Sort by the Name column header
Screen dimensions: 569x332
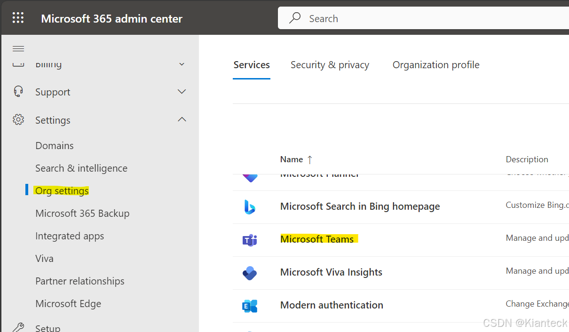[x=291, y=159]
